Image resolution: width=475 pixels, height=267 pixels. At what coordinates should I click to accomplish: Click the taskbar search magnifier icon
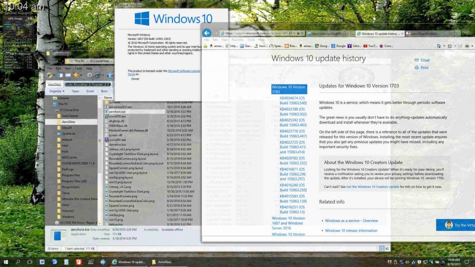click(18, 262)
